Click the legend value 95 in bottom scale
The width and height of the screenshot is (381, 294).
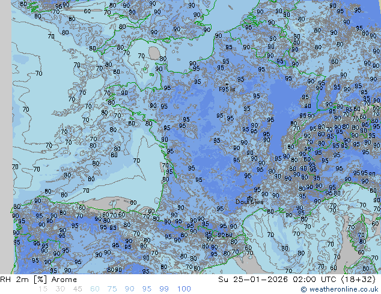(x=147, y=289)
